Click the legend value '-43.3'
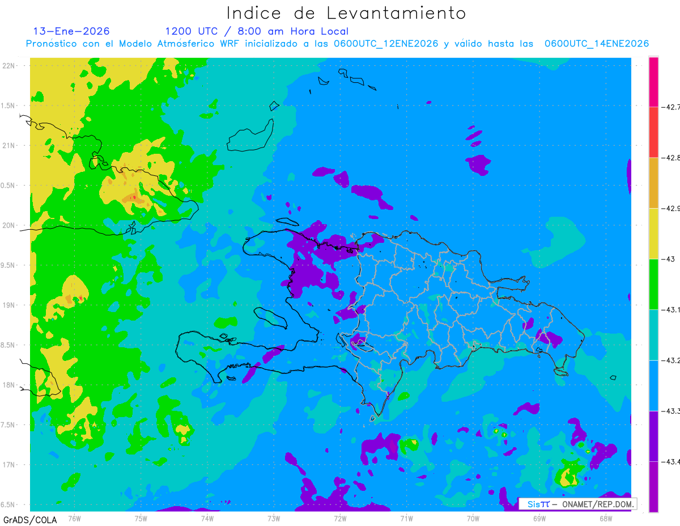 pyautogui.click(x=670, y=411)
